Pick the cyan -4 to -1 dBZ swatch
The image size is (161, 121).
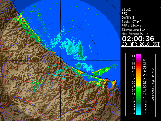point(138,113)
